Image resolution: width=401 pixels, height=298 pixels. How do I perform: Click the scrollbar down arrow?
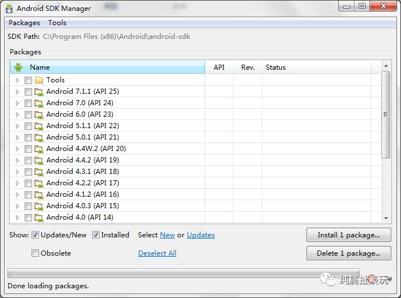386,218
